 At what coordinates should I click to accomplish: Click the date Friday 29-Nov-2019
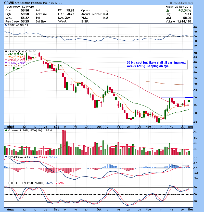click(x=178, y=7)
